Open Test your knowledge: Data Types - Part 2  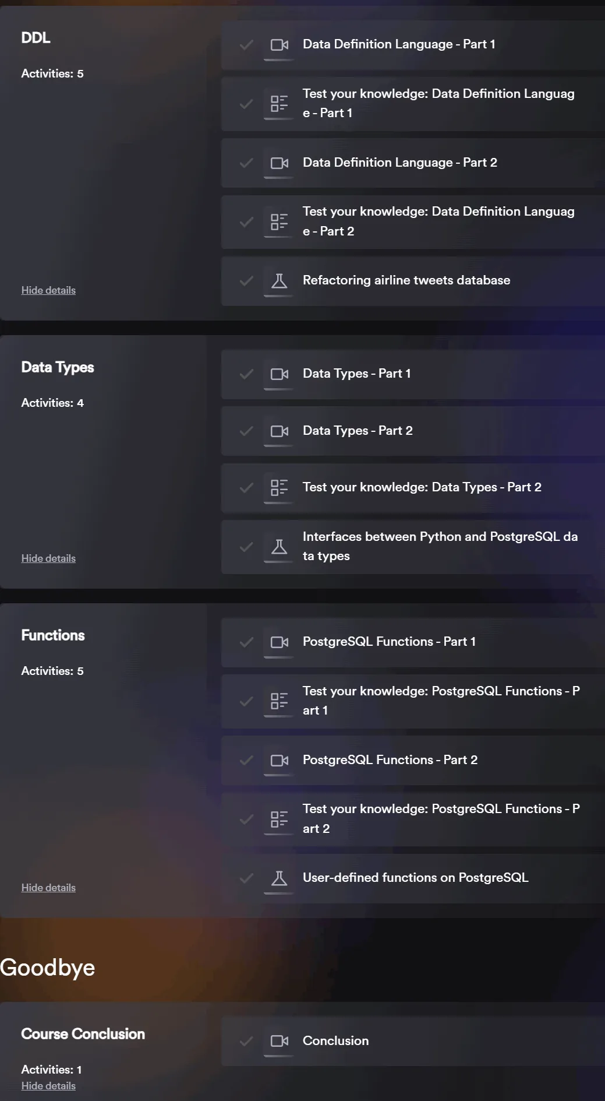pos(413,488)
